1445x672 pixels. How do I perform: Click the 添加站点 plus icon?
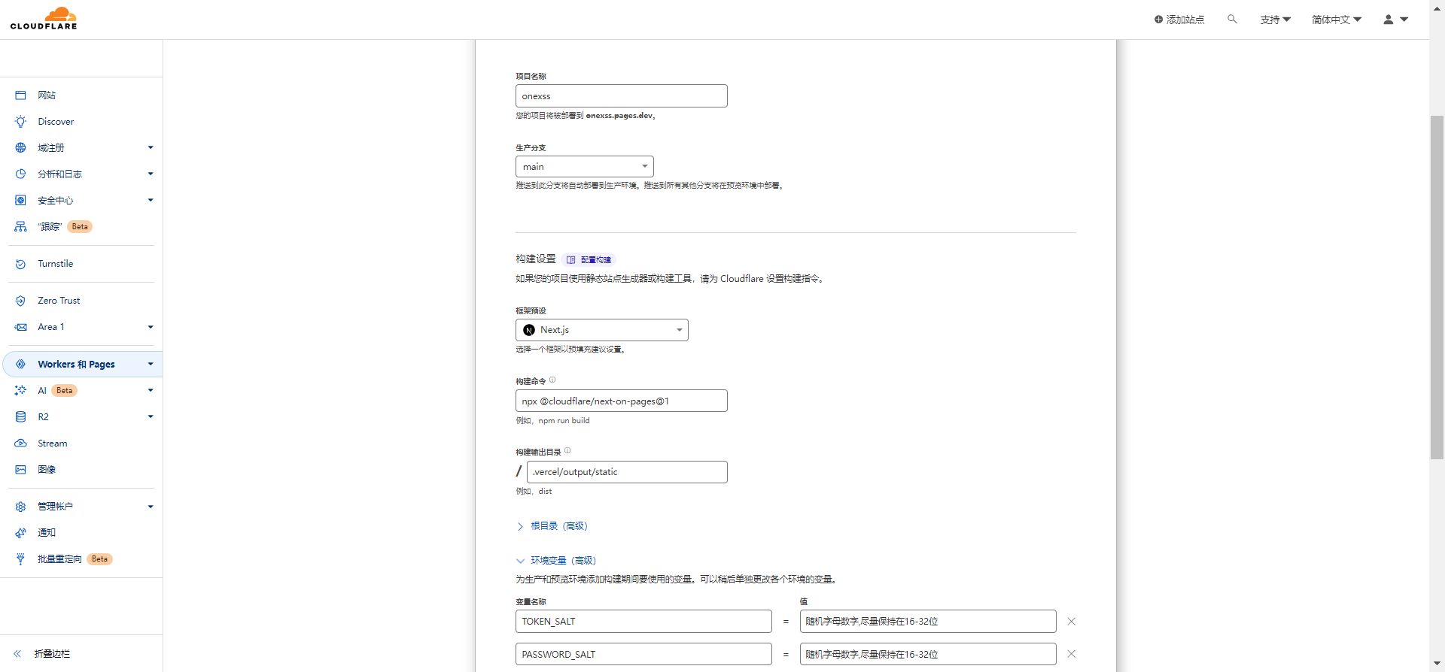pyautogui.click(x=1158, y=20)
